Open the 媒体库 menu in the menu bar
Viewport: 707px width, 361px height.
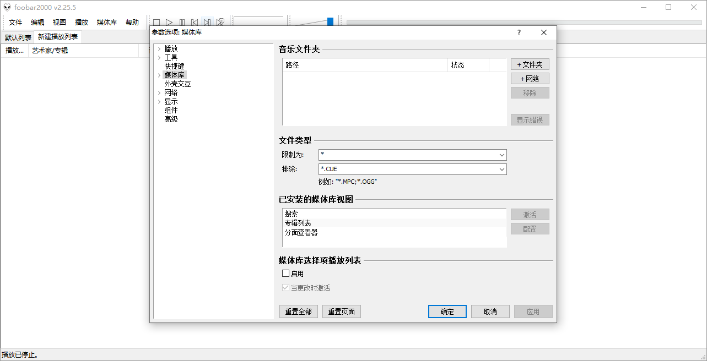point(106,22)
